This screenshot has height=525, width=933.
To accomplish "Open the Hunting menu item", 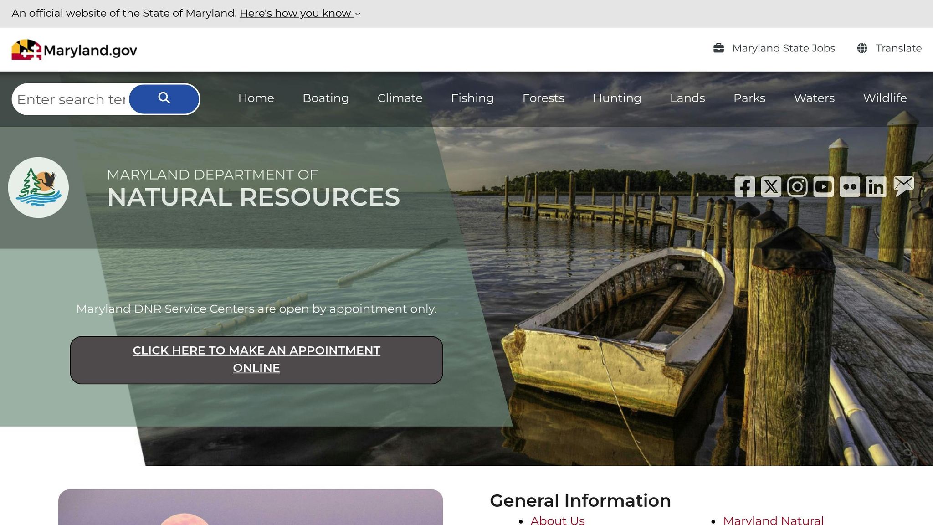I will 617,98.
